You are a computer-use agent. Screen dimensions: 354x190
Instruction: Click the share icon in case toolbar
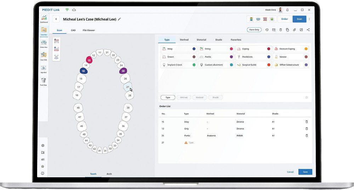pyautogui.click(x=308, y=30)
